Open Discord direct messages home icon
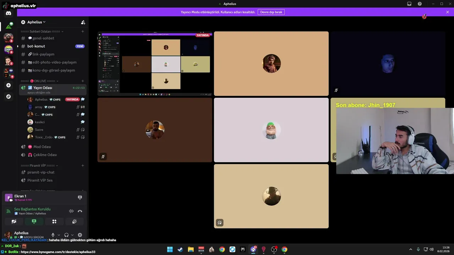This screenshot has width=454, height=255. coord(9,13)
